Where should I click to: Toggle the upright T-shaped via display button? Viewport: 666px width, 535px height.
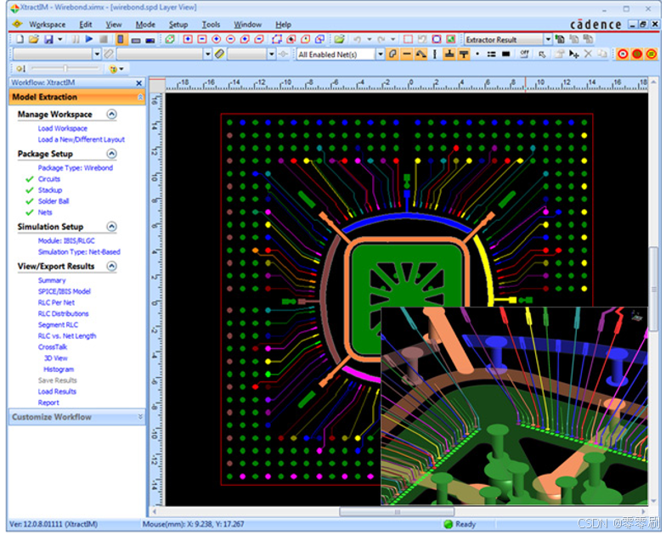pyautogui.click(x=449, y=54)
